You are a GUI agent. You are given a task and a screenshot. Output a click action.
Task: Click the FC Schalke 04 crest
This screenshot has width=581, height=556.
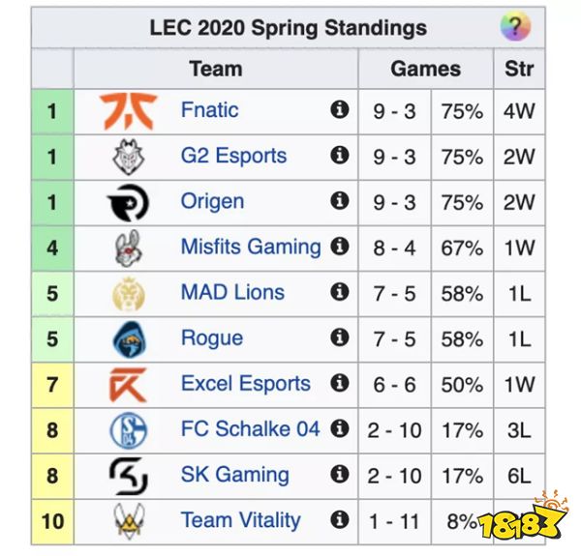[x=129, y=429]
